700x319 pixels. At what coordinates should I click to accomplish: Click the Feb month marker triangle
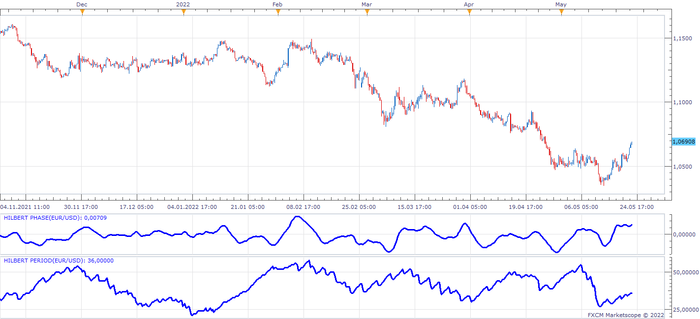click(x=278, y=12)
